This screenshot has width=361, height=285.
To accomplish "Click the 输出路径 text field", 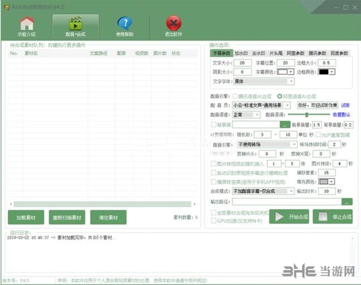I will click(x=287, y=202).
